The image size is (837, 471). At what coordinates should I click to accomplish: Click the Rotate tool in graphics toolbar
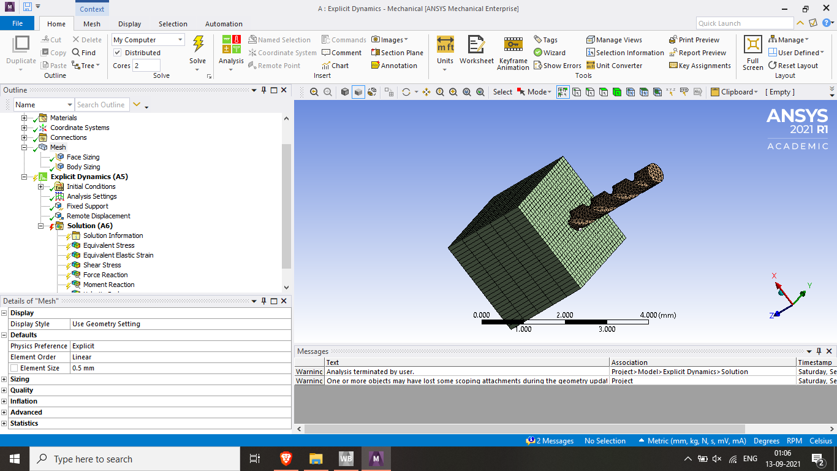(406, 92)
